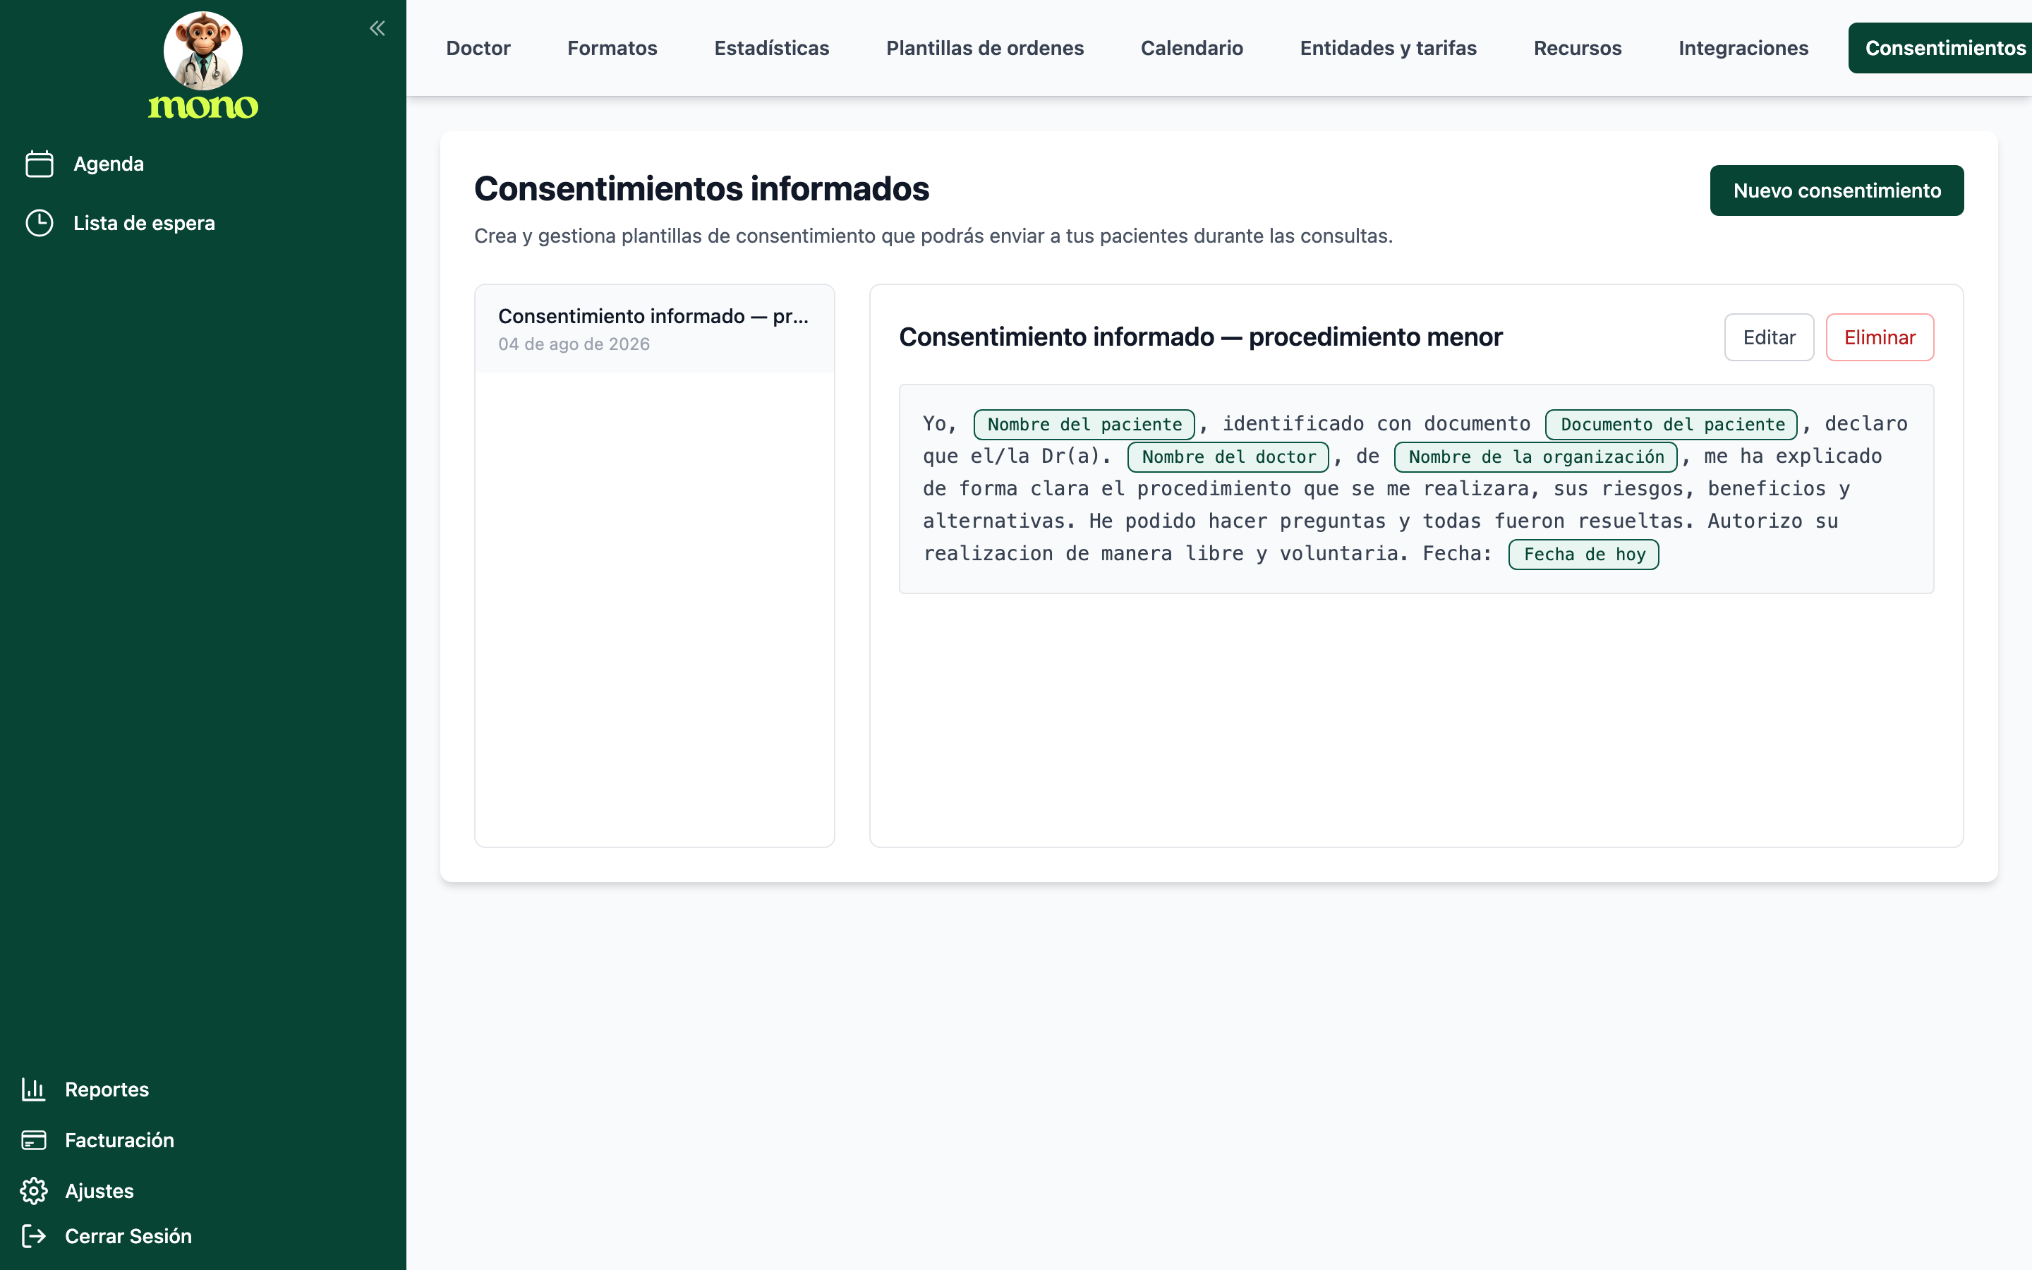
Task: Switch to the Recursos tab
Action: tap(1577, 48)
